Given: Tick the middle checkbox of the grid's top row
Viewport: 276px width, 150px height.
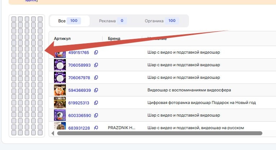Looking at the screenshot, I should point(27,19).
